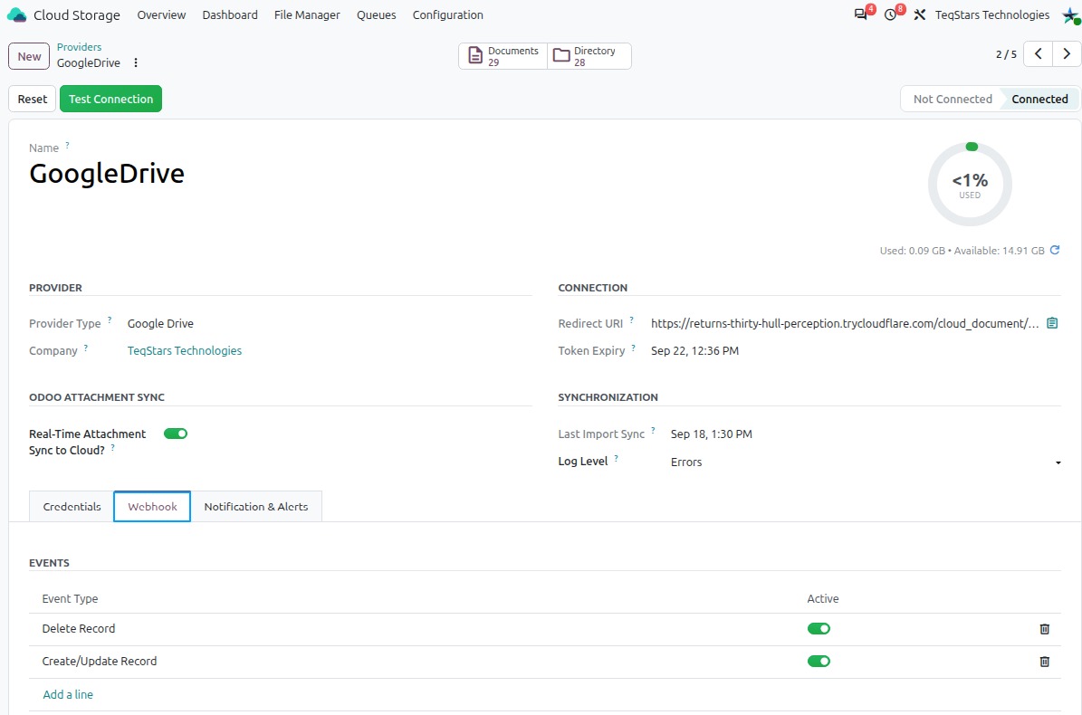Open the messages chat icon

(860, 14)
